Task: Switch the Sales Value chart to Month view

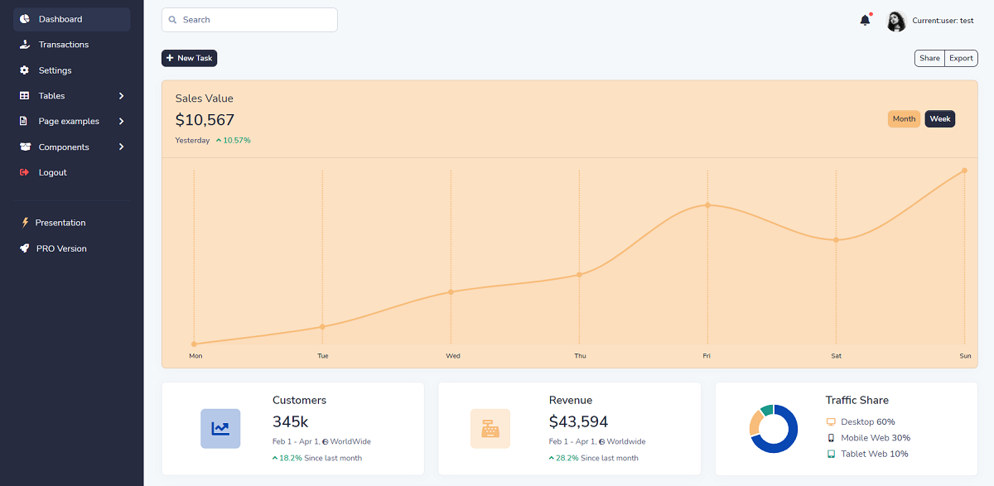Action: [x=904, y=118]
